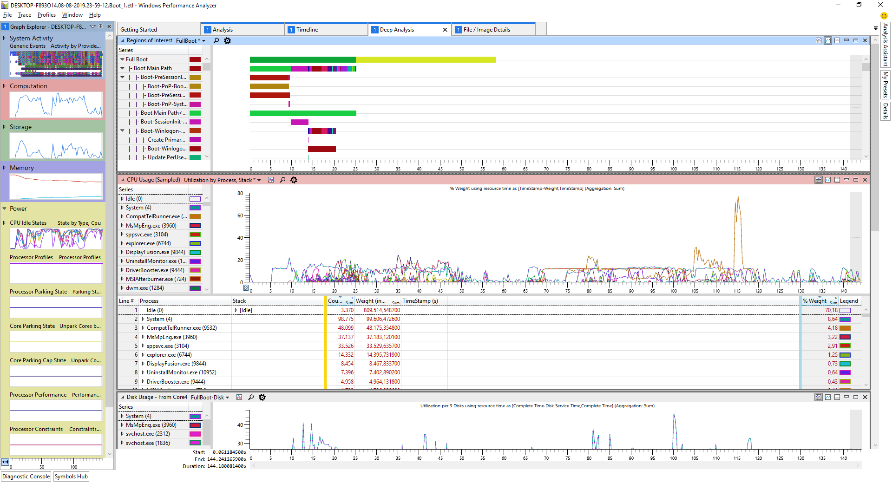Show graph and table in Disk Usage panel
Screen dimensions: 892x483
point(819,398)
